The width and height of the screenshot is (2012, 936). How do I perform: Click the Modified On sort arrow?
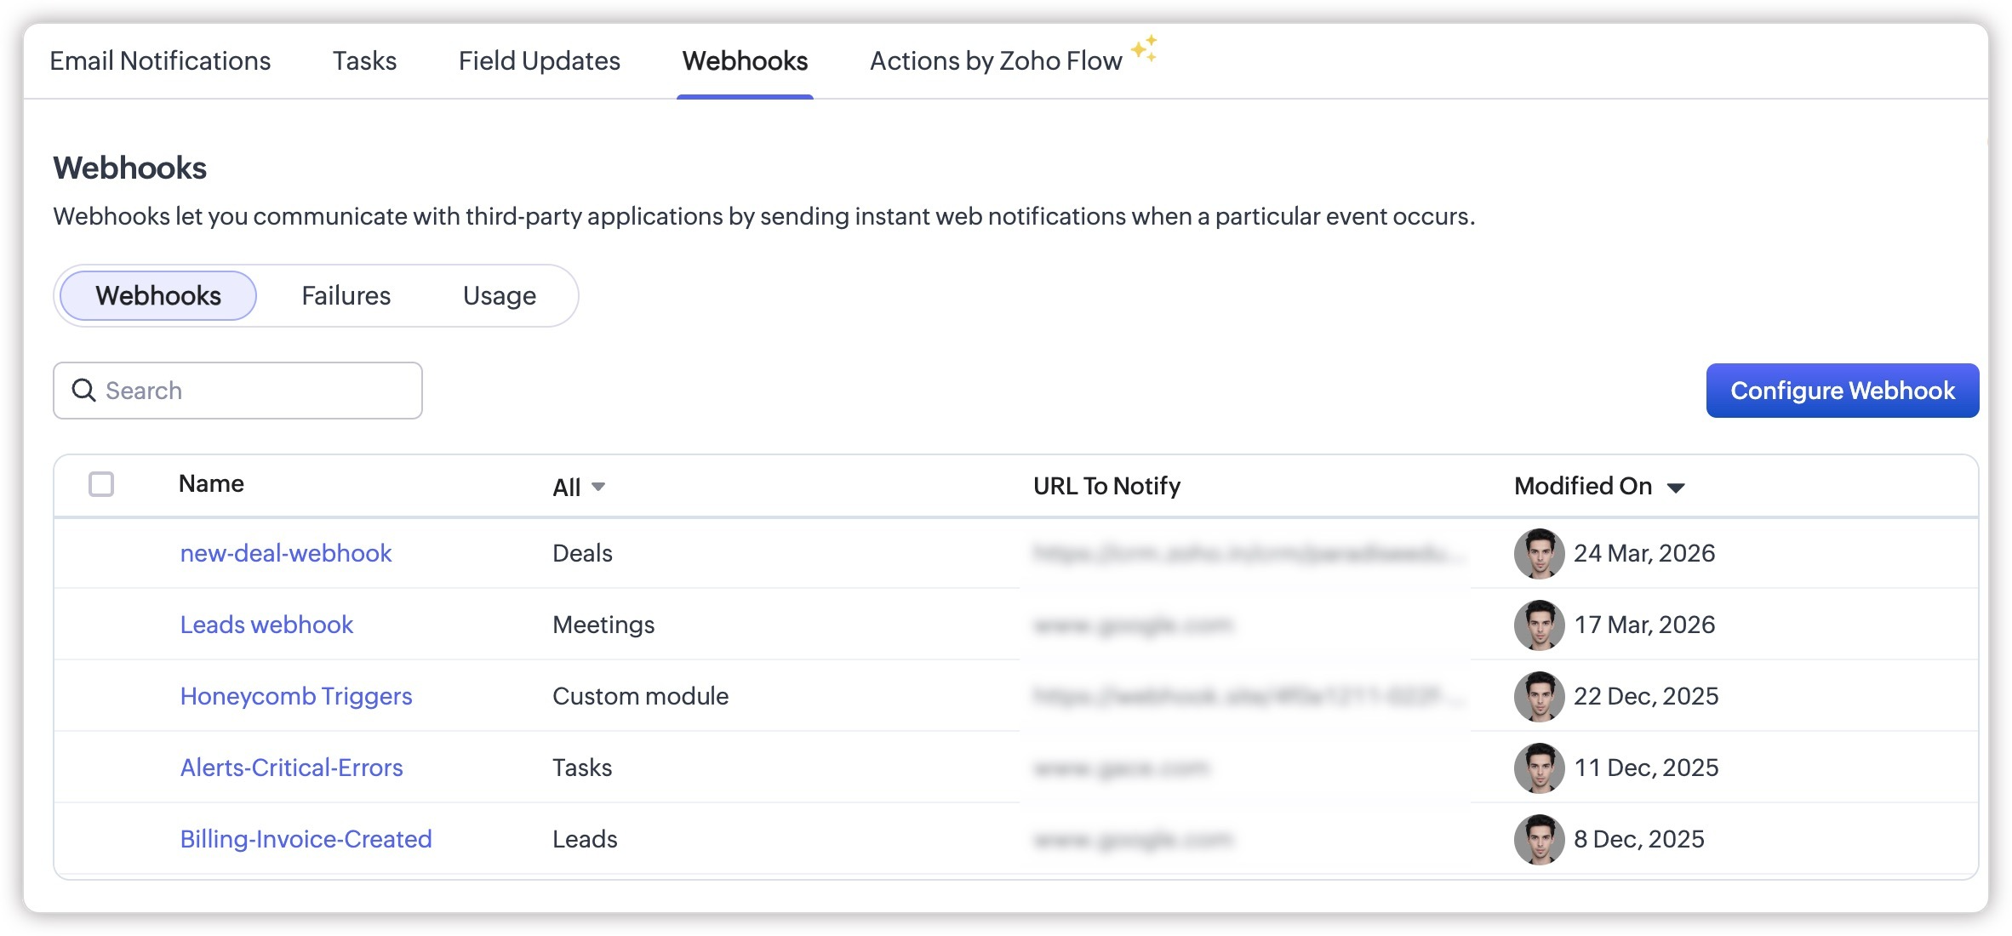(x=1676, y=488)
